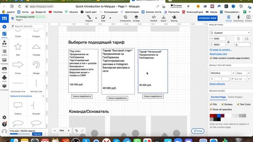Edit the page height field 4924

(x=217, y=45)
